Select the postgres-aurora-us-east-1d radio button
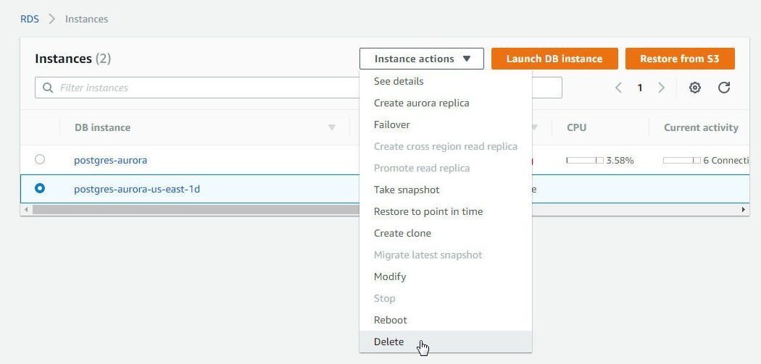This screenshot has height=364, width=761. pyautogui.click(x=40, y=188)
